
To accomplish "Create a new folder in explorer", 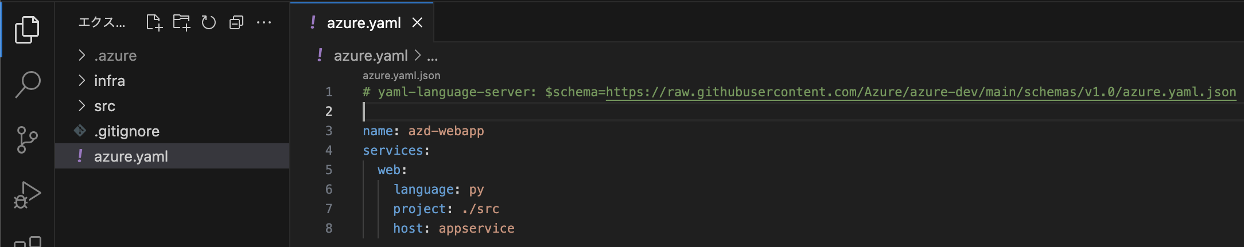I will (x=181, y=22).
